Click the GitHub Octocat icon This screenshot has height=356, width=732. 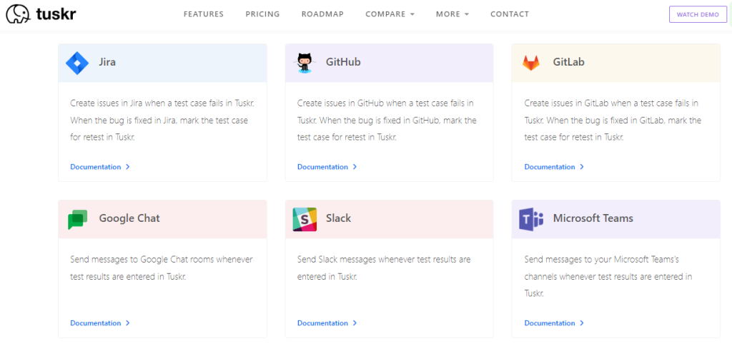[x=304, y=63]
